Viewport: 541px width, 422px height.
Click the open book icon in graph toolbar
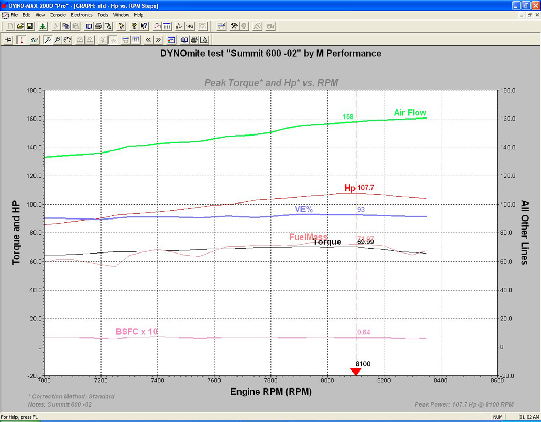pos(184,40)
